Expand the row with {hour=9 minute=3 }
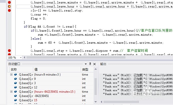This screenshot has width=173, height=105. point(11,75)
